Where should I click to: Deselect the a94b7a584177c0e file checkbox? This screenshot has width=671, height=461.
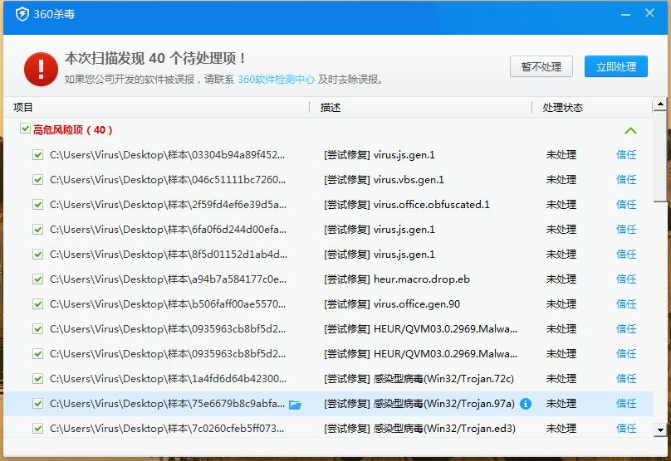tap(37, 279)
